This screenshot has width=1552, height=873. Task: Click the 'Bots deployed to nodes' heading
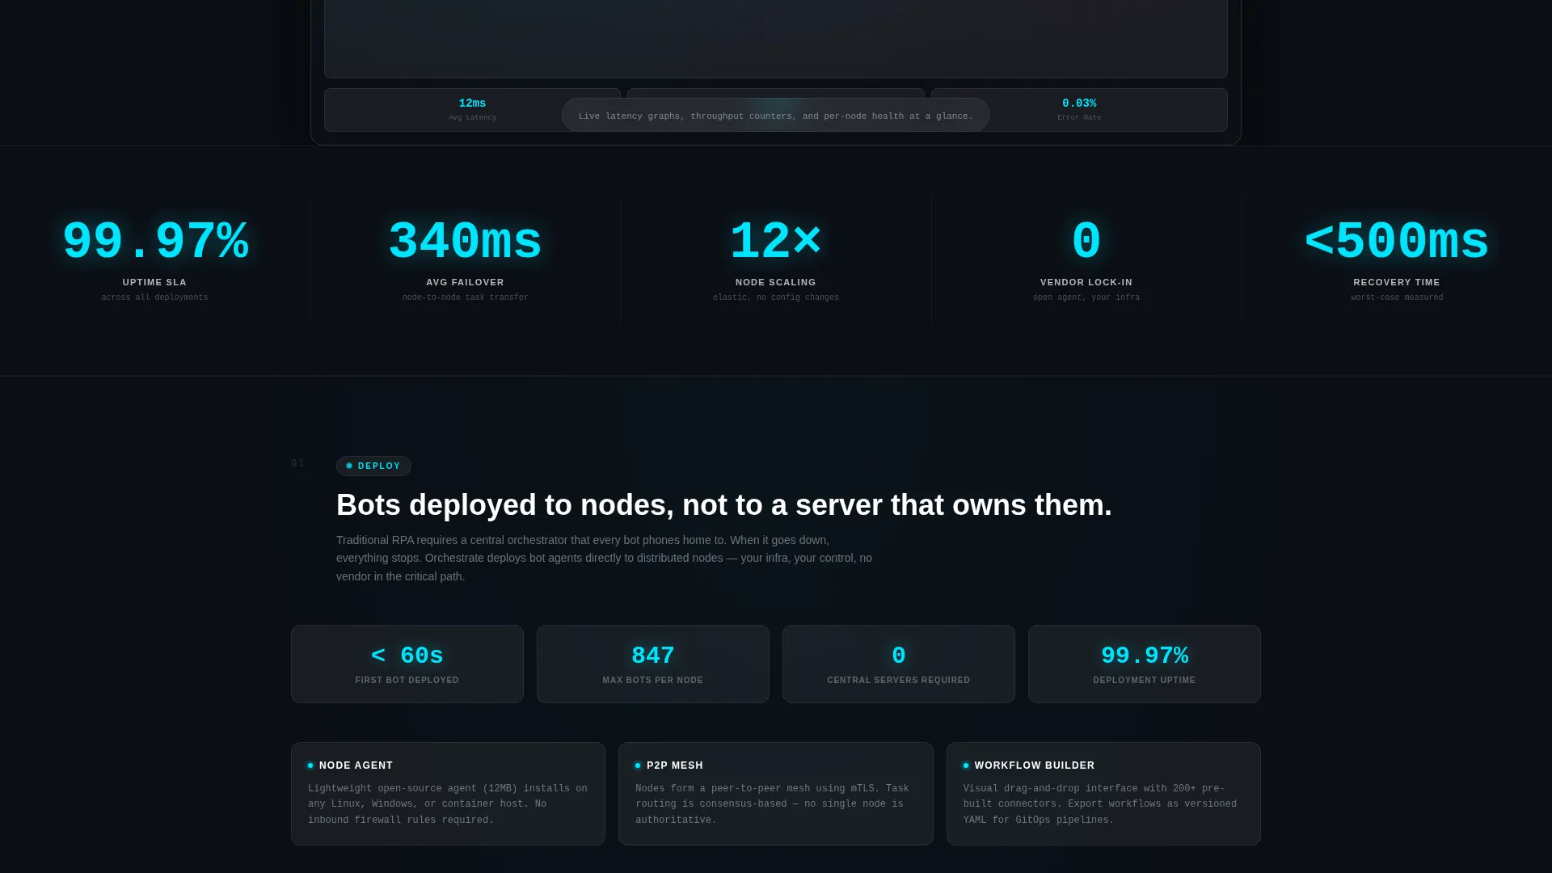click(x=724, y=505)
